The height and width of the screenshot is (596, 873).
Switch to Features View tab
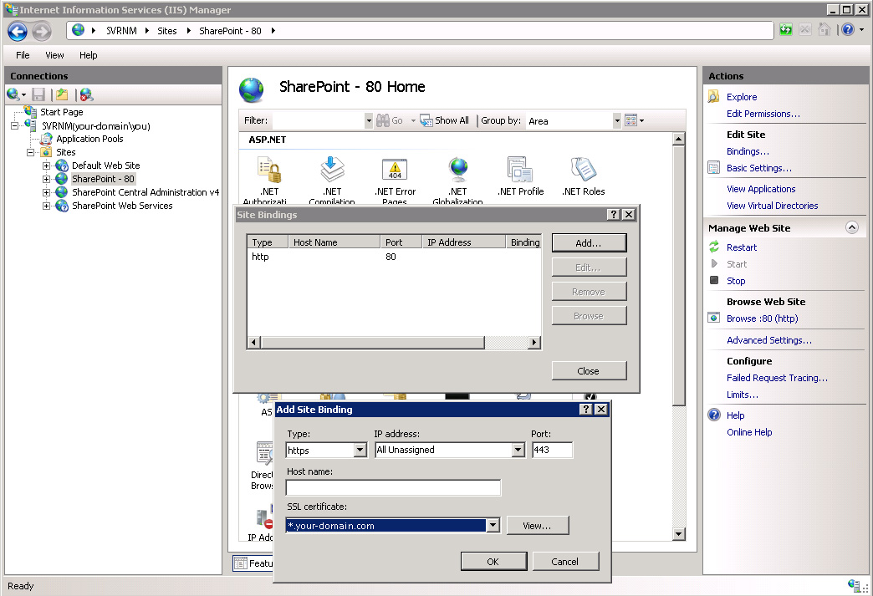click(254, 563)
